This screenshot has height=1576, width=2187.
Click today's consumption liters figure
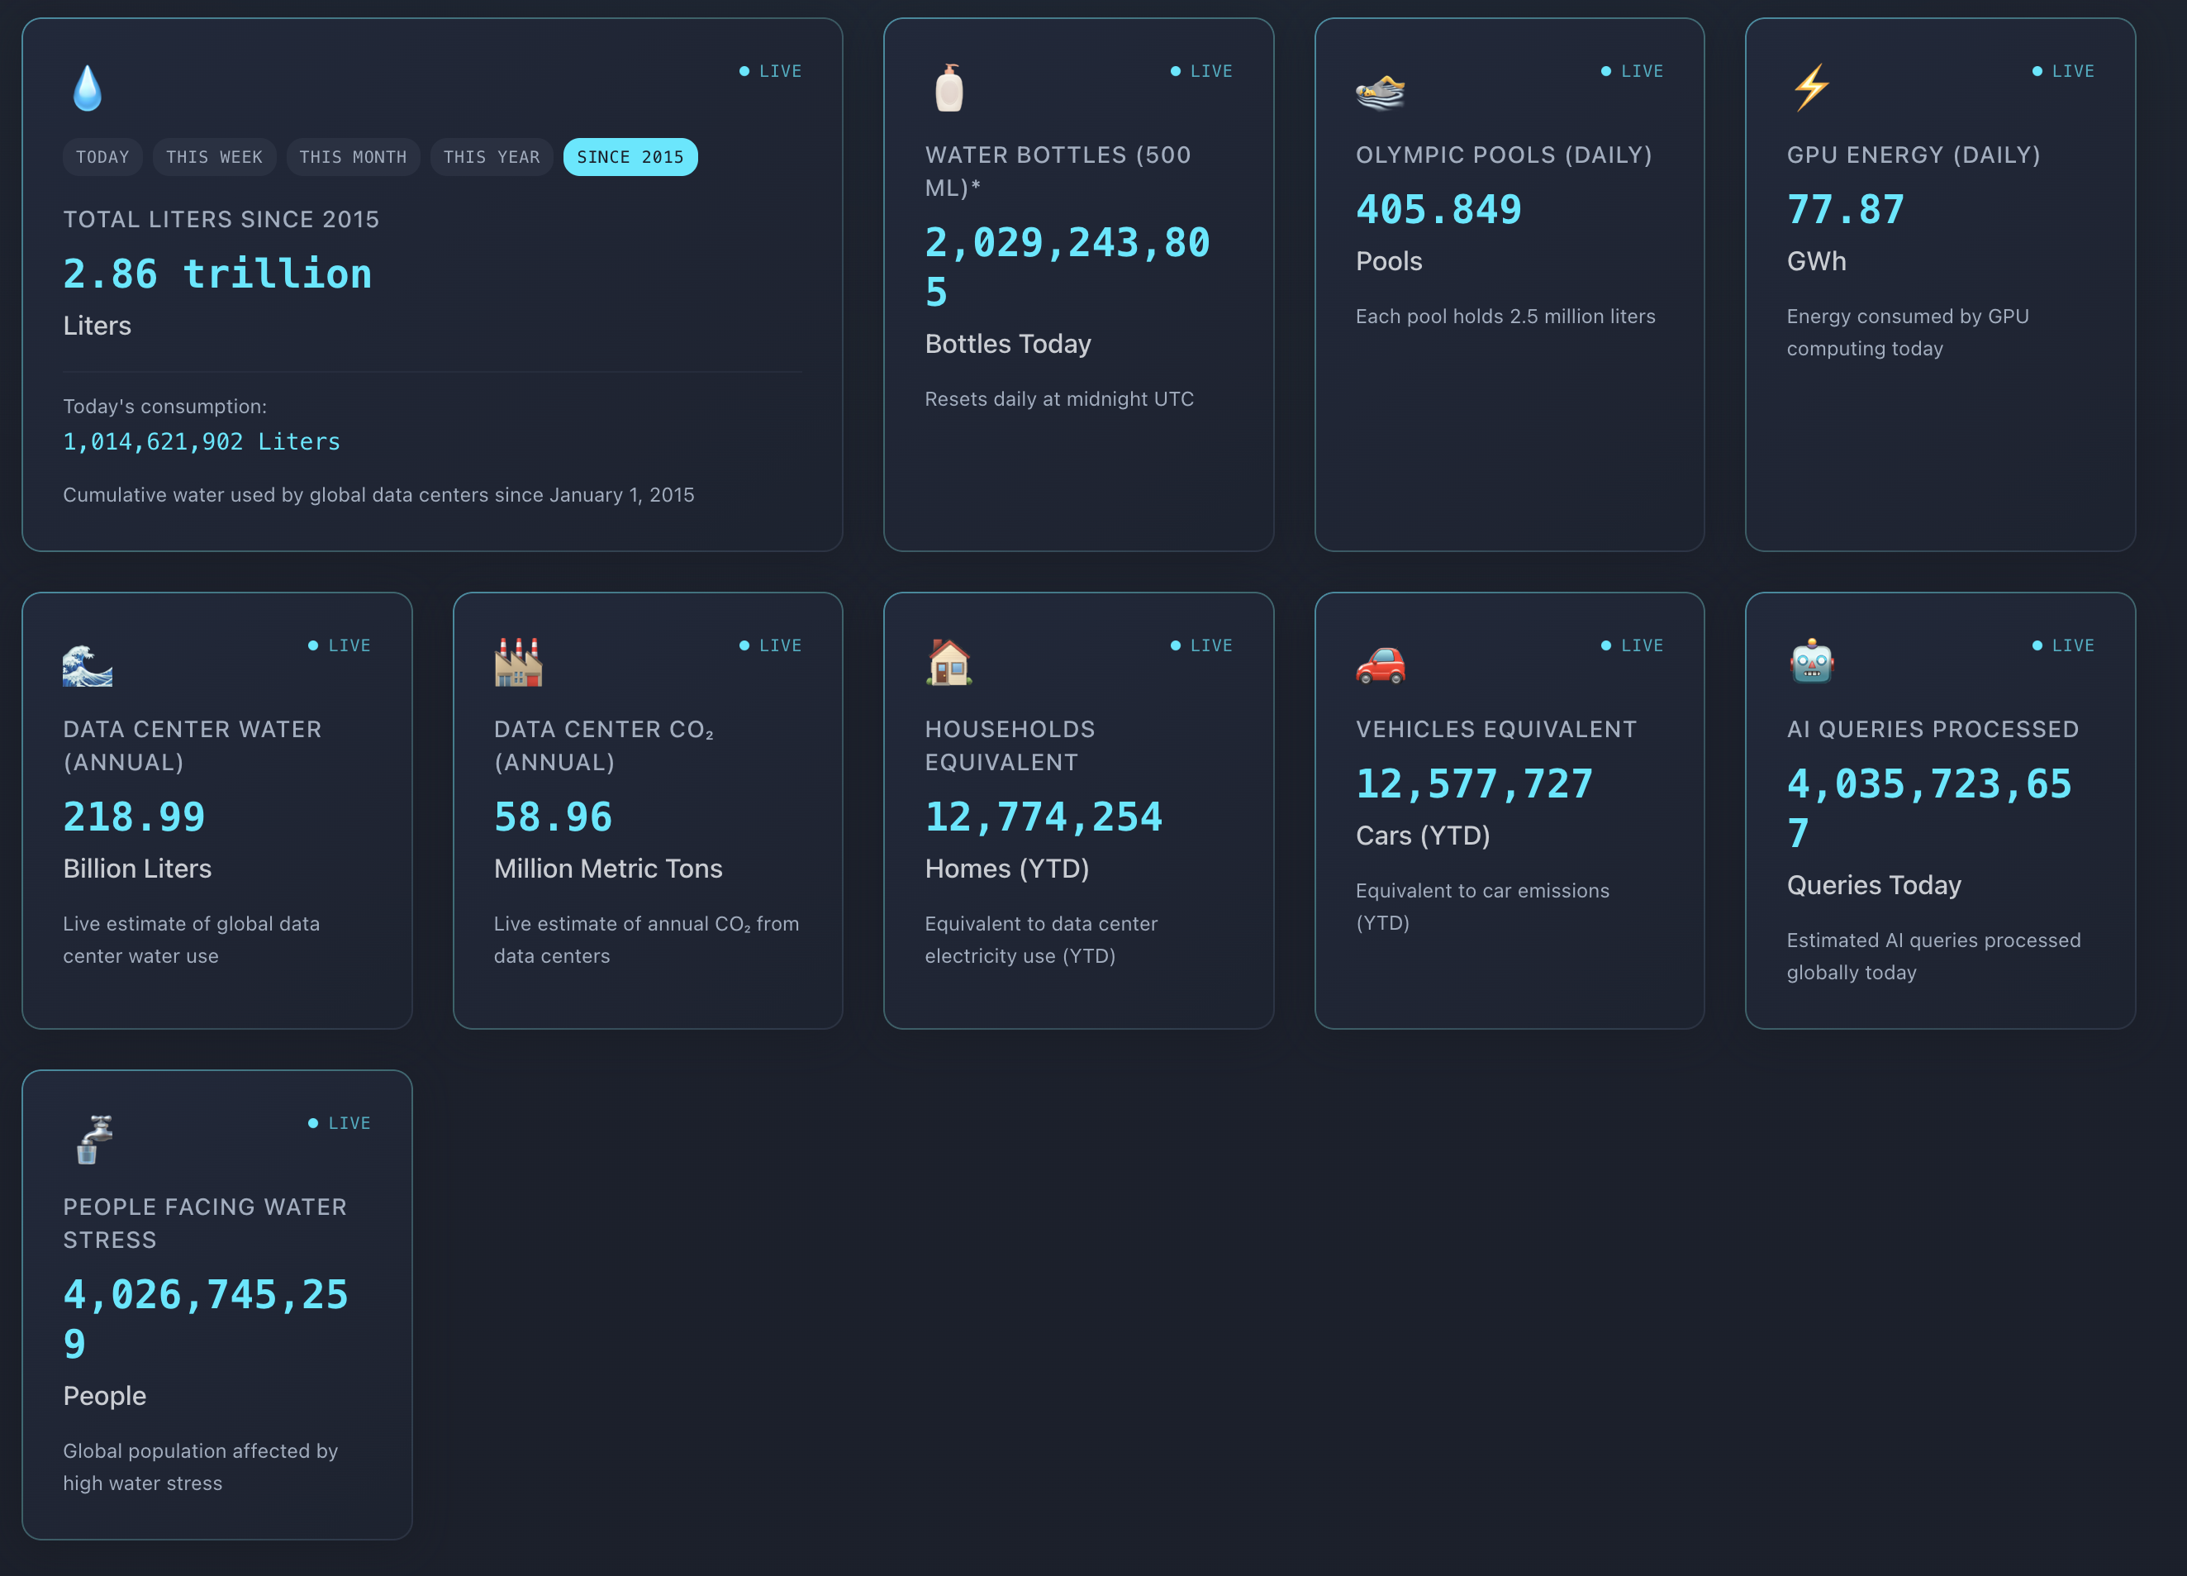202,442
